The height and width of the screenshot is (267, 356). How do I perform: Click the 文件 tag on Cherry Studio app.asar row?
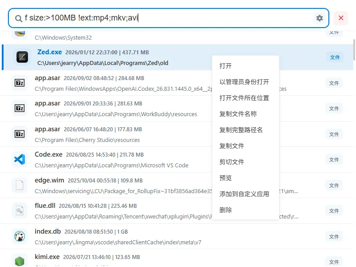[x=334, y=134]
